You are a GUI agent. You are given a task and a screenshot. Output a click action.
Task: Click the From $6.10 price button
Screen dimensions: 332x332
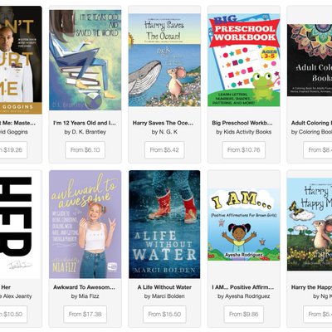(85, 150)
